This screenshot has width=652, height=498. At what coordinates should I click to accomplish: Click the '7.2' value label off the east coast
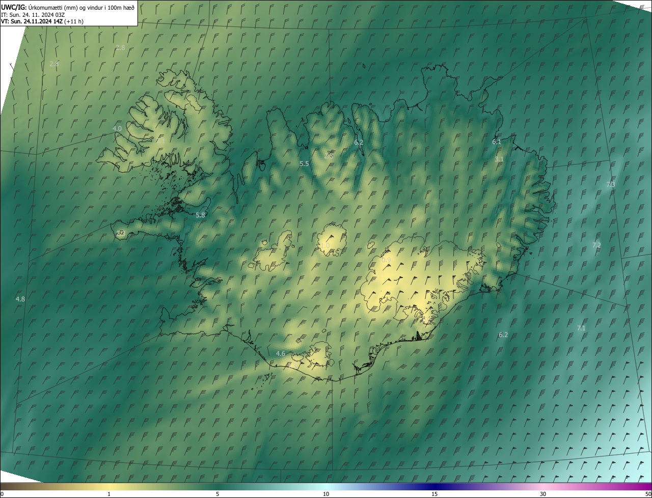[596, 245]
